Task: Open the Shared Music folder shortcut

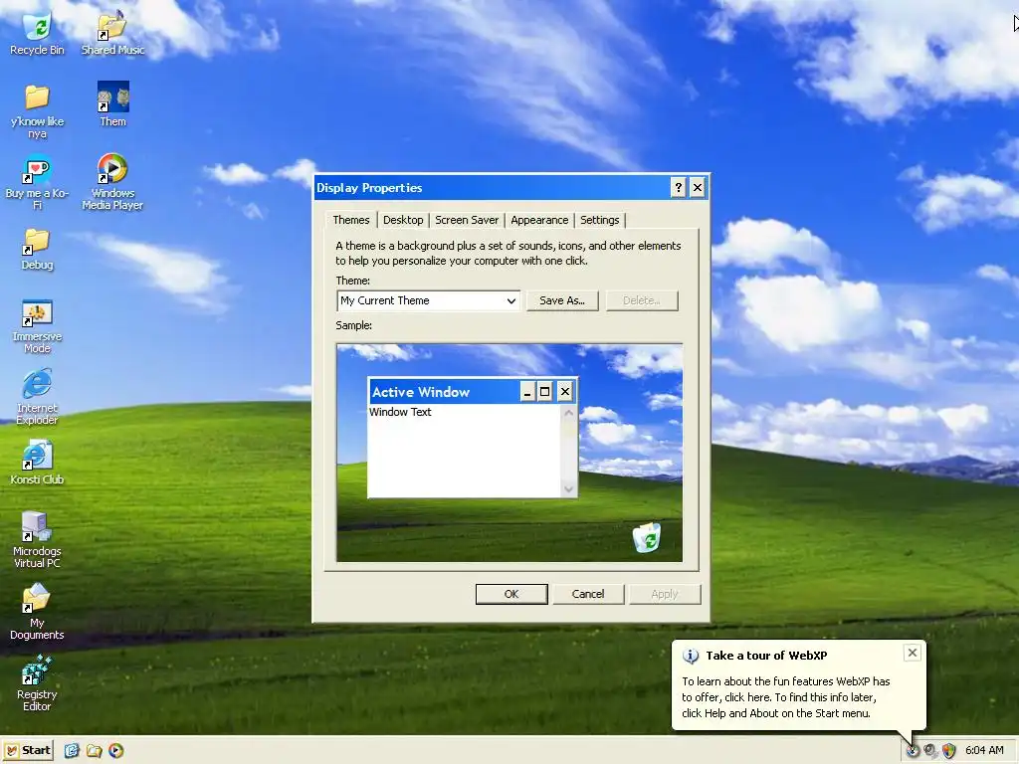Action: pos(112,34)
